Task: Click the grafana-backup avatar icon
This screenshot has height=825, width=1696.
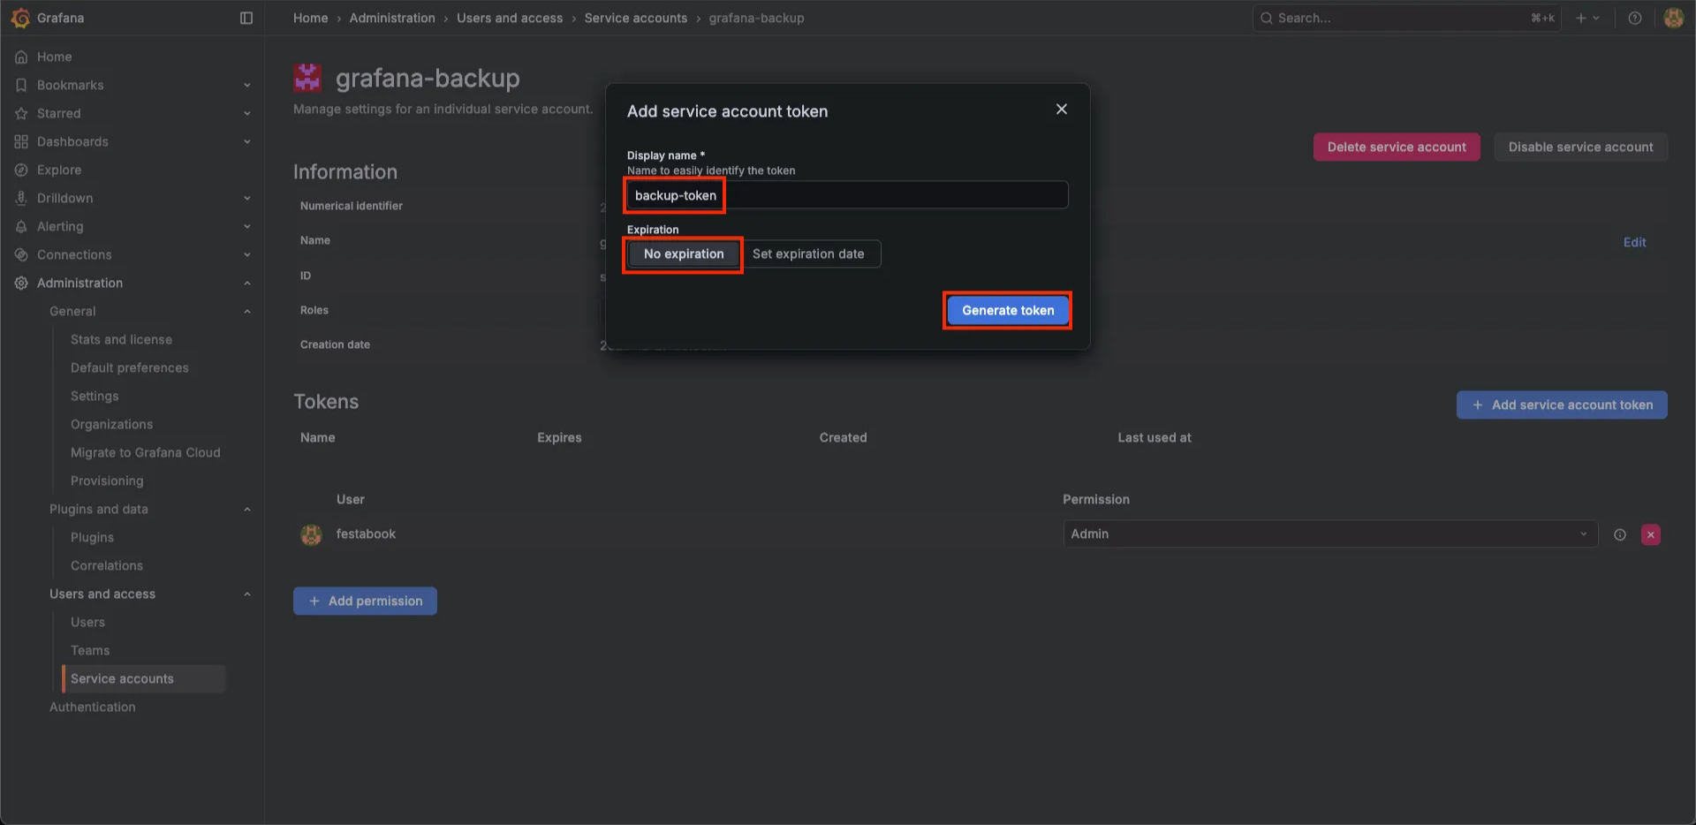Action: point(307,78)
